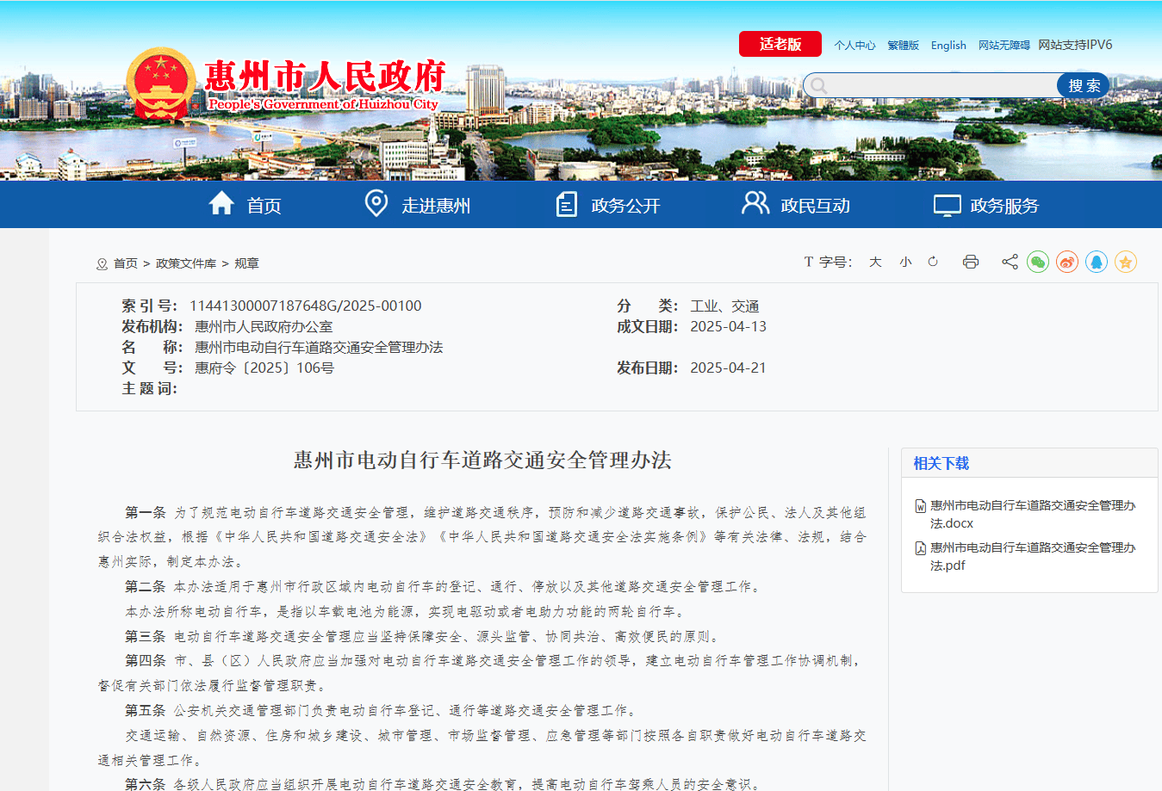This screenshot has width=1162, height=791.
Task: Select the print icon to print this page
Action: pos(971,261)
